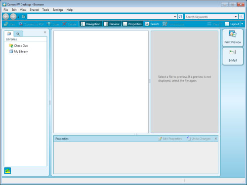Click the Libraries heading text
This screenshot has height=185, width=247.
click(11, 39)
